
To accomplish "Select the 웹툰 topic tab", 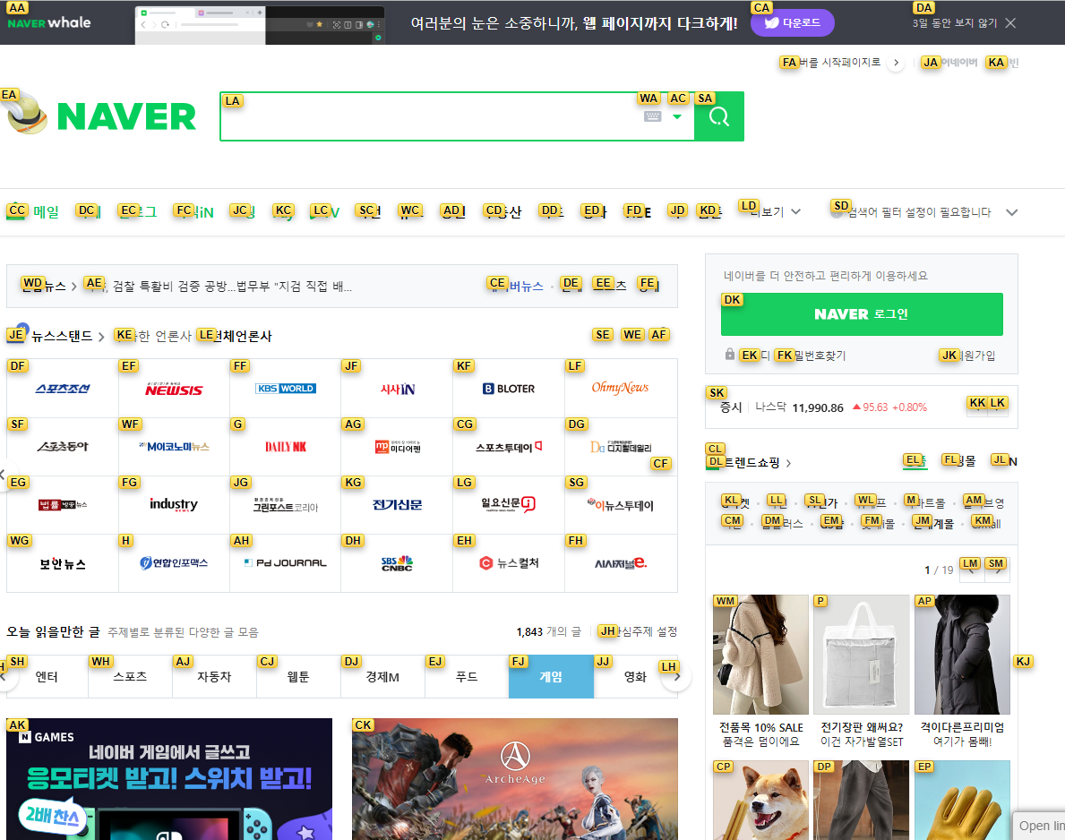I will coord(298,676).
